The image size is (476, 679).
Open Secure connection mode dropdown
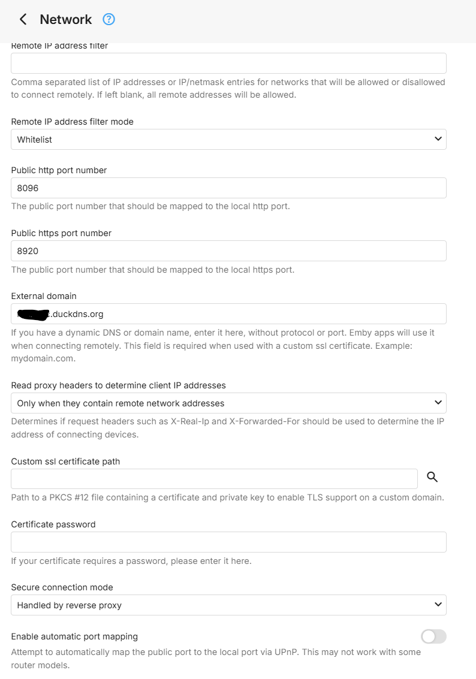(228, 605)
